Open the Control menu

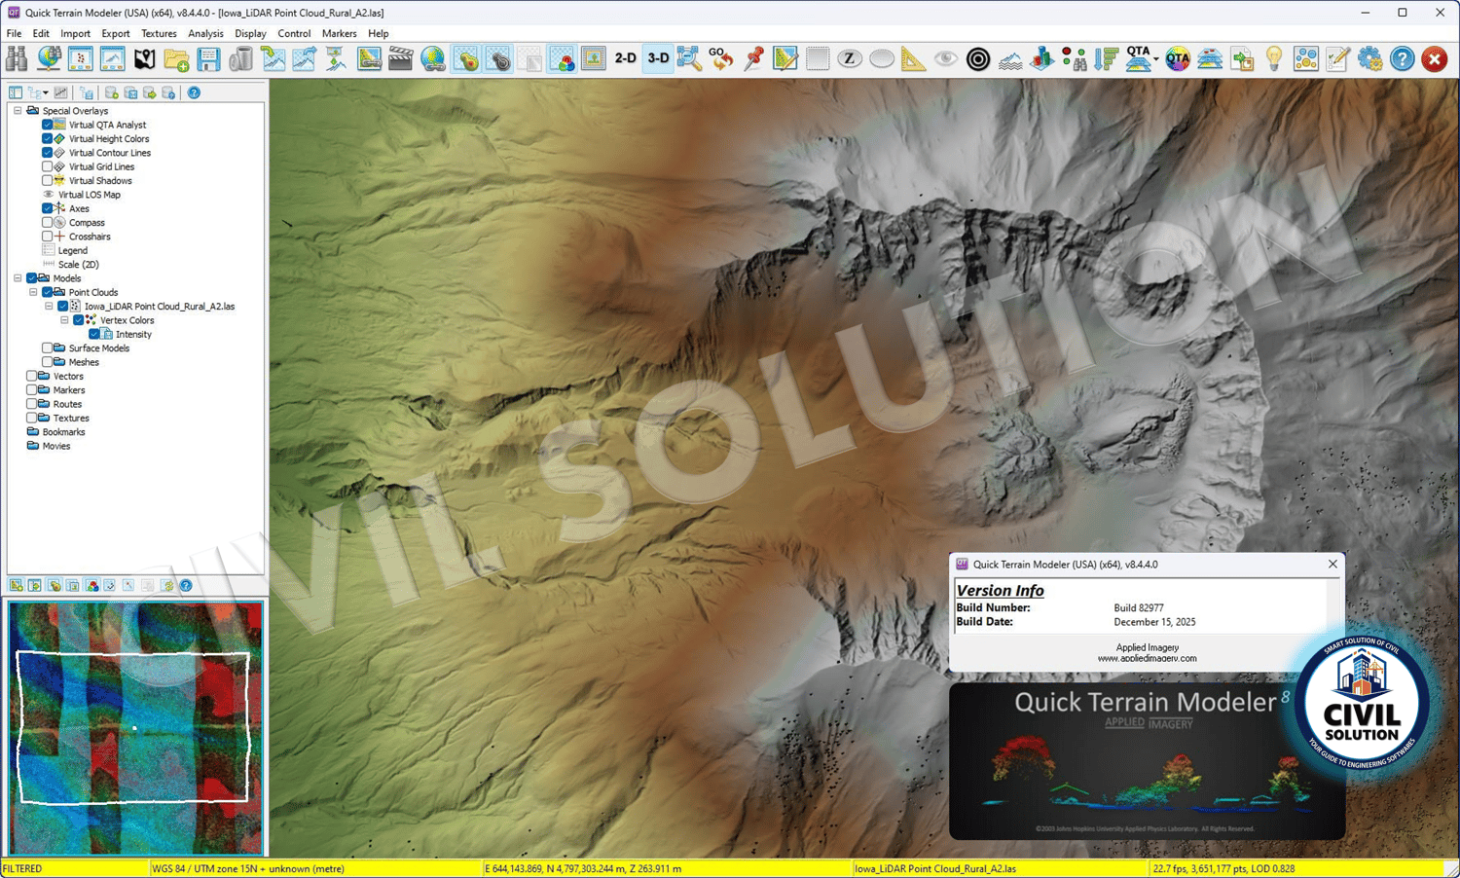pos(294,33)
